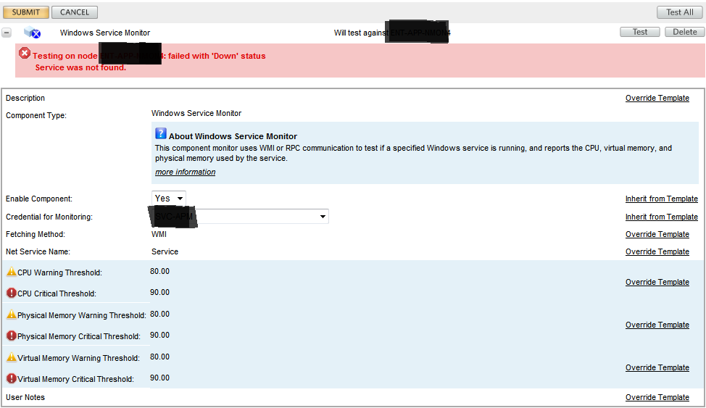This screenshot has height=408, width=706.
Task: Click Override Template for Net Service Name
Action: (x=657, y=251)
